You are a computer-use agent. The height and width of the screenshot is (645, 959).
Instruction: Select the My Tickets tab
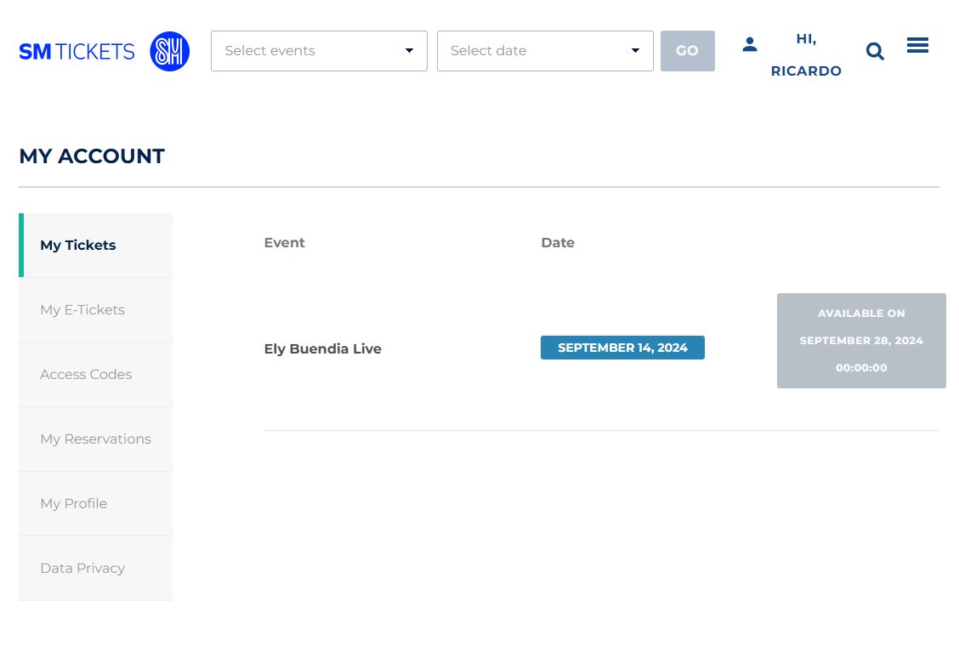tap(95, 245)
